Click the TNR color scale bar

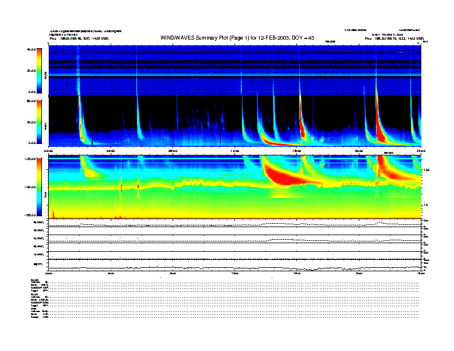39,187
